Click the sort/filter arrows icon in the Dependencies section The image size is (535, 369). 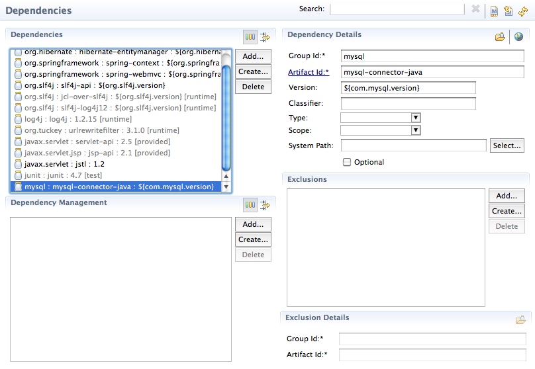pyautogui.click(x=265, y=37)
